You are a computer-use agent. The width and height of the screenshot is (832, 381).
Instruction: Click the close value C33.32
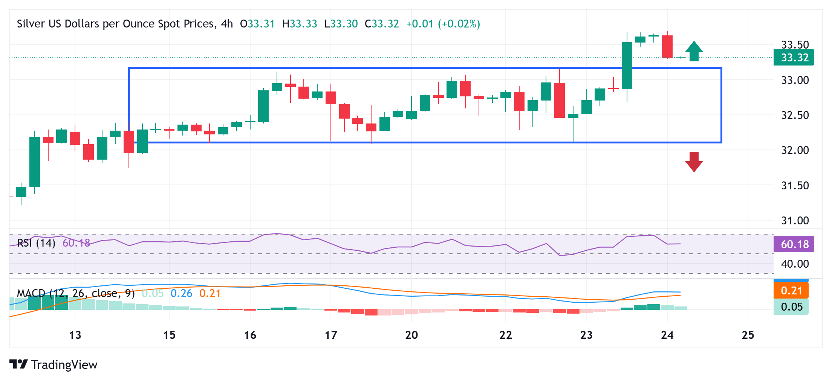pos(382,24)
